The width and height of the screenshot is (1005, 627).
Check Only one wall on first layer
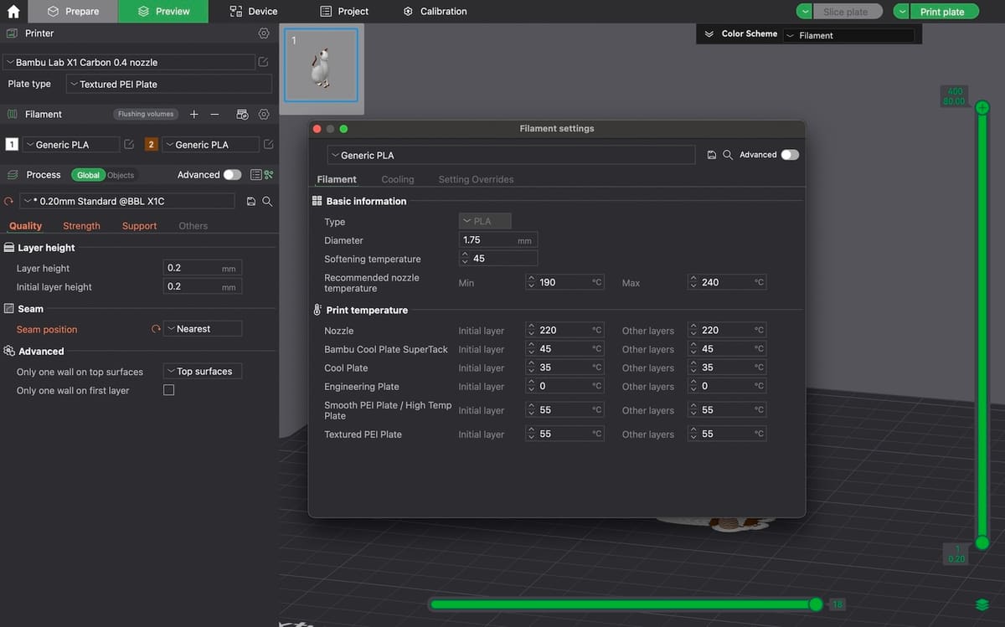(168, 390)
